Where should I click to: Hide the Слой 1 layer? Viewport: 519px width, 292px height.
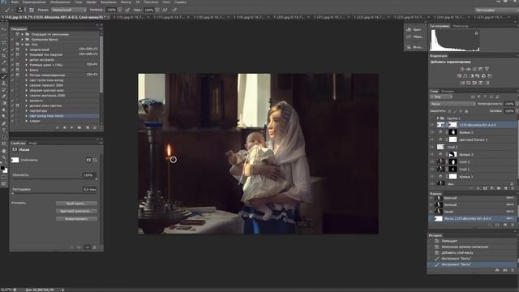pyautogui.click(x=432, y=170)
